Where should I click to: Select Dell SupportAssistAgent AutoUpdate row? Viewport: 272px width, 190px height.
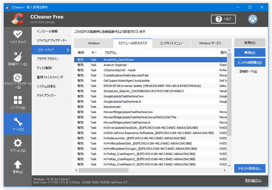click(x=151, y=81)
